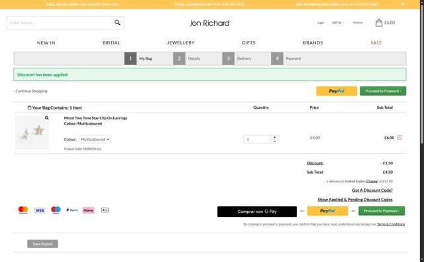Select step 2 Details
Screen dimensions: 424x262
pyautogui.click(x=187, y=58)
